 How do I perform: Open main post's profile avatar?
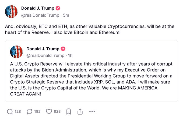coord(11,12)
